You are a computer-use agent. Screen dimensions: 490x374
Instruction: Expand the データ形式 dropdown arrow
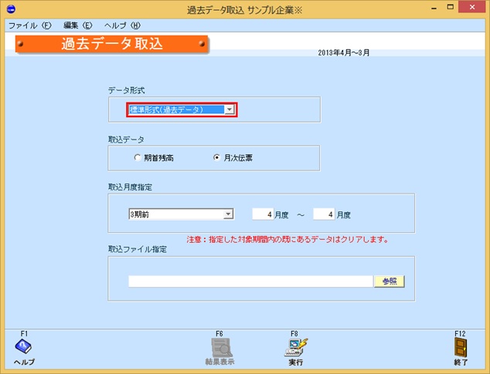coord(230,110)
